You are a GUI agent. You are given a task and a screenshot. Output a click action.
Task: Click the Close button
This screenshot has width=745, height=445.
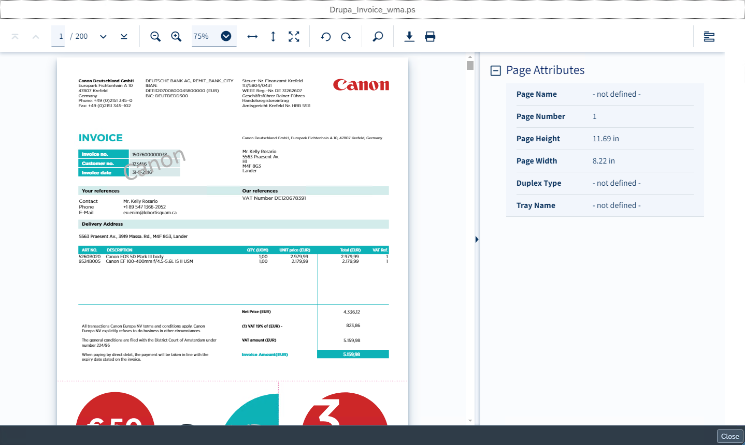[x=730, y=436]
